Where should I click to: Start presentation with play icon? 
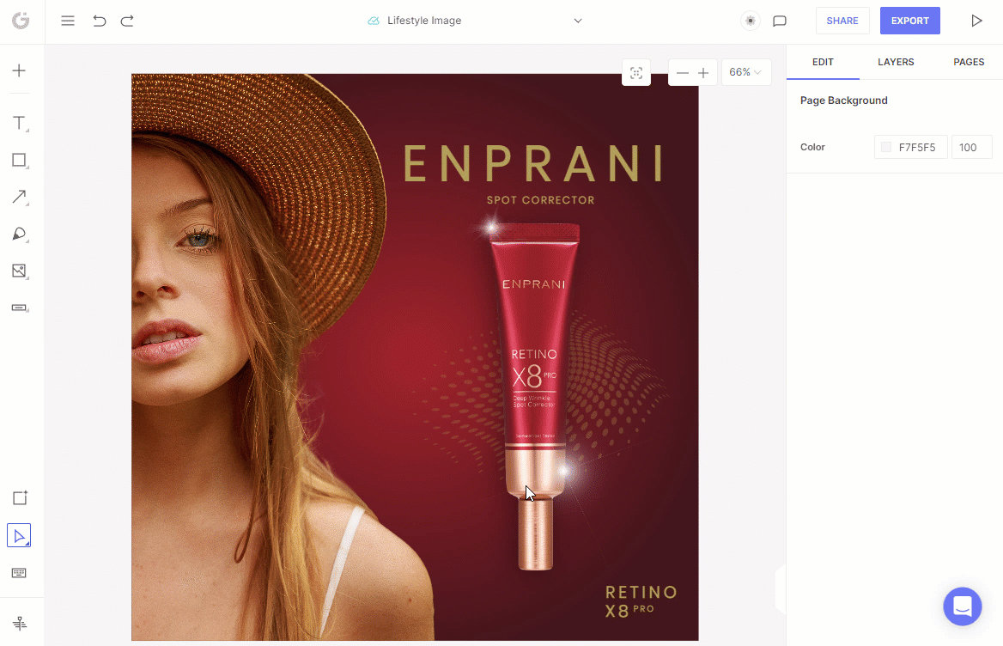976,21
